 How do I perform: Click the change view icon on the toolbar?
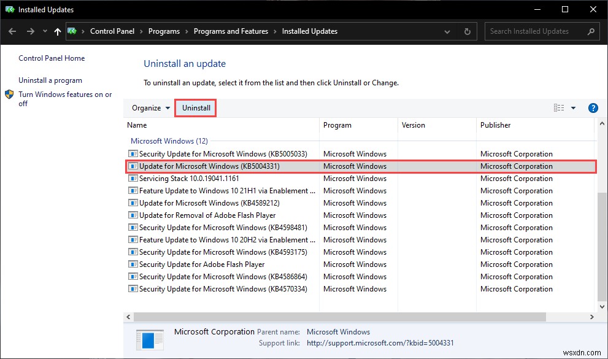tap(560, 107)
